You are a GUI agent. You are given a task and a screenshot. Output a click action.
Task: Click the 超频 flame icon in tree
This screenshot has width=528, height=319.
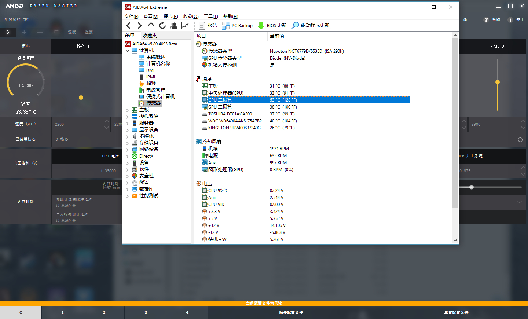point(142,84)
